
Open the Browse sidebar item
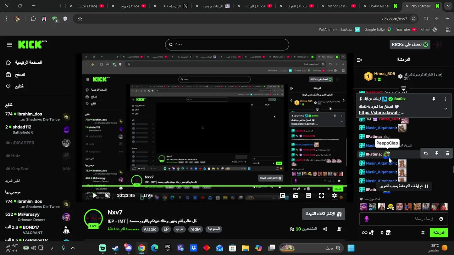point(16,75)
